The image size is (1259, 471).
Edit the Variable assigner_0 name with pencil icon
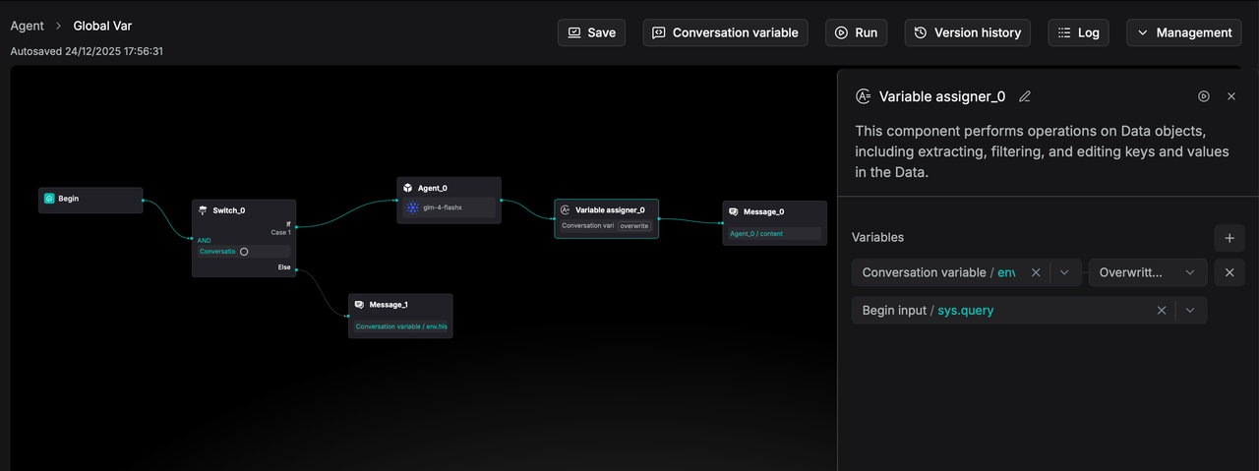[1025, 96]
